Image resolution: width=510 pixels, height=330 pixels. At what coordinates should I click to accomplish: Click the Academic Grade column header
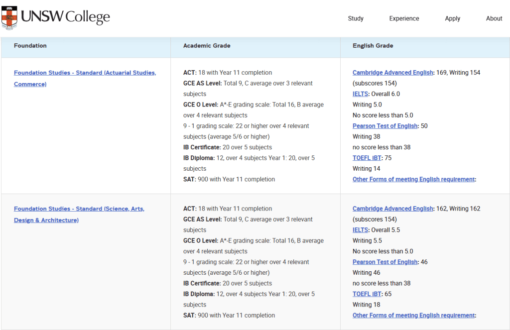(x=207, y=45)
